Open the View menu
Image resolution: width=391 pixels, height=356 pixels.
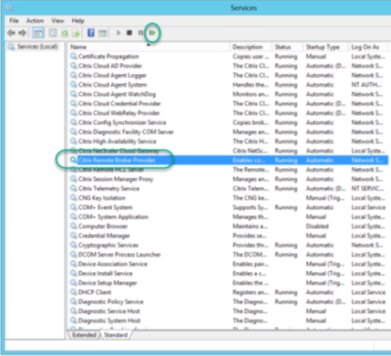click(57, 21)
